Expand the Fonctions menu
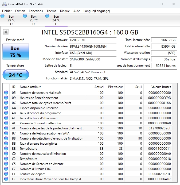 point(36,11)
